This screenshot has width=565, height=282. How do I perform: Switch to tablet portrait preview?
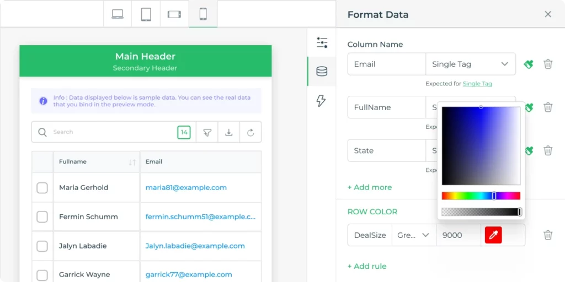[x=146, y=14]
